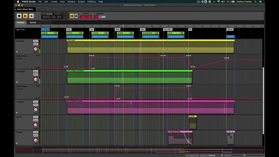
Task: Solo the yellow Guitar track
Action: pos(36,41)
